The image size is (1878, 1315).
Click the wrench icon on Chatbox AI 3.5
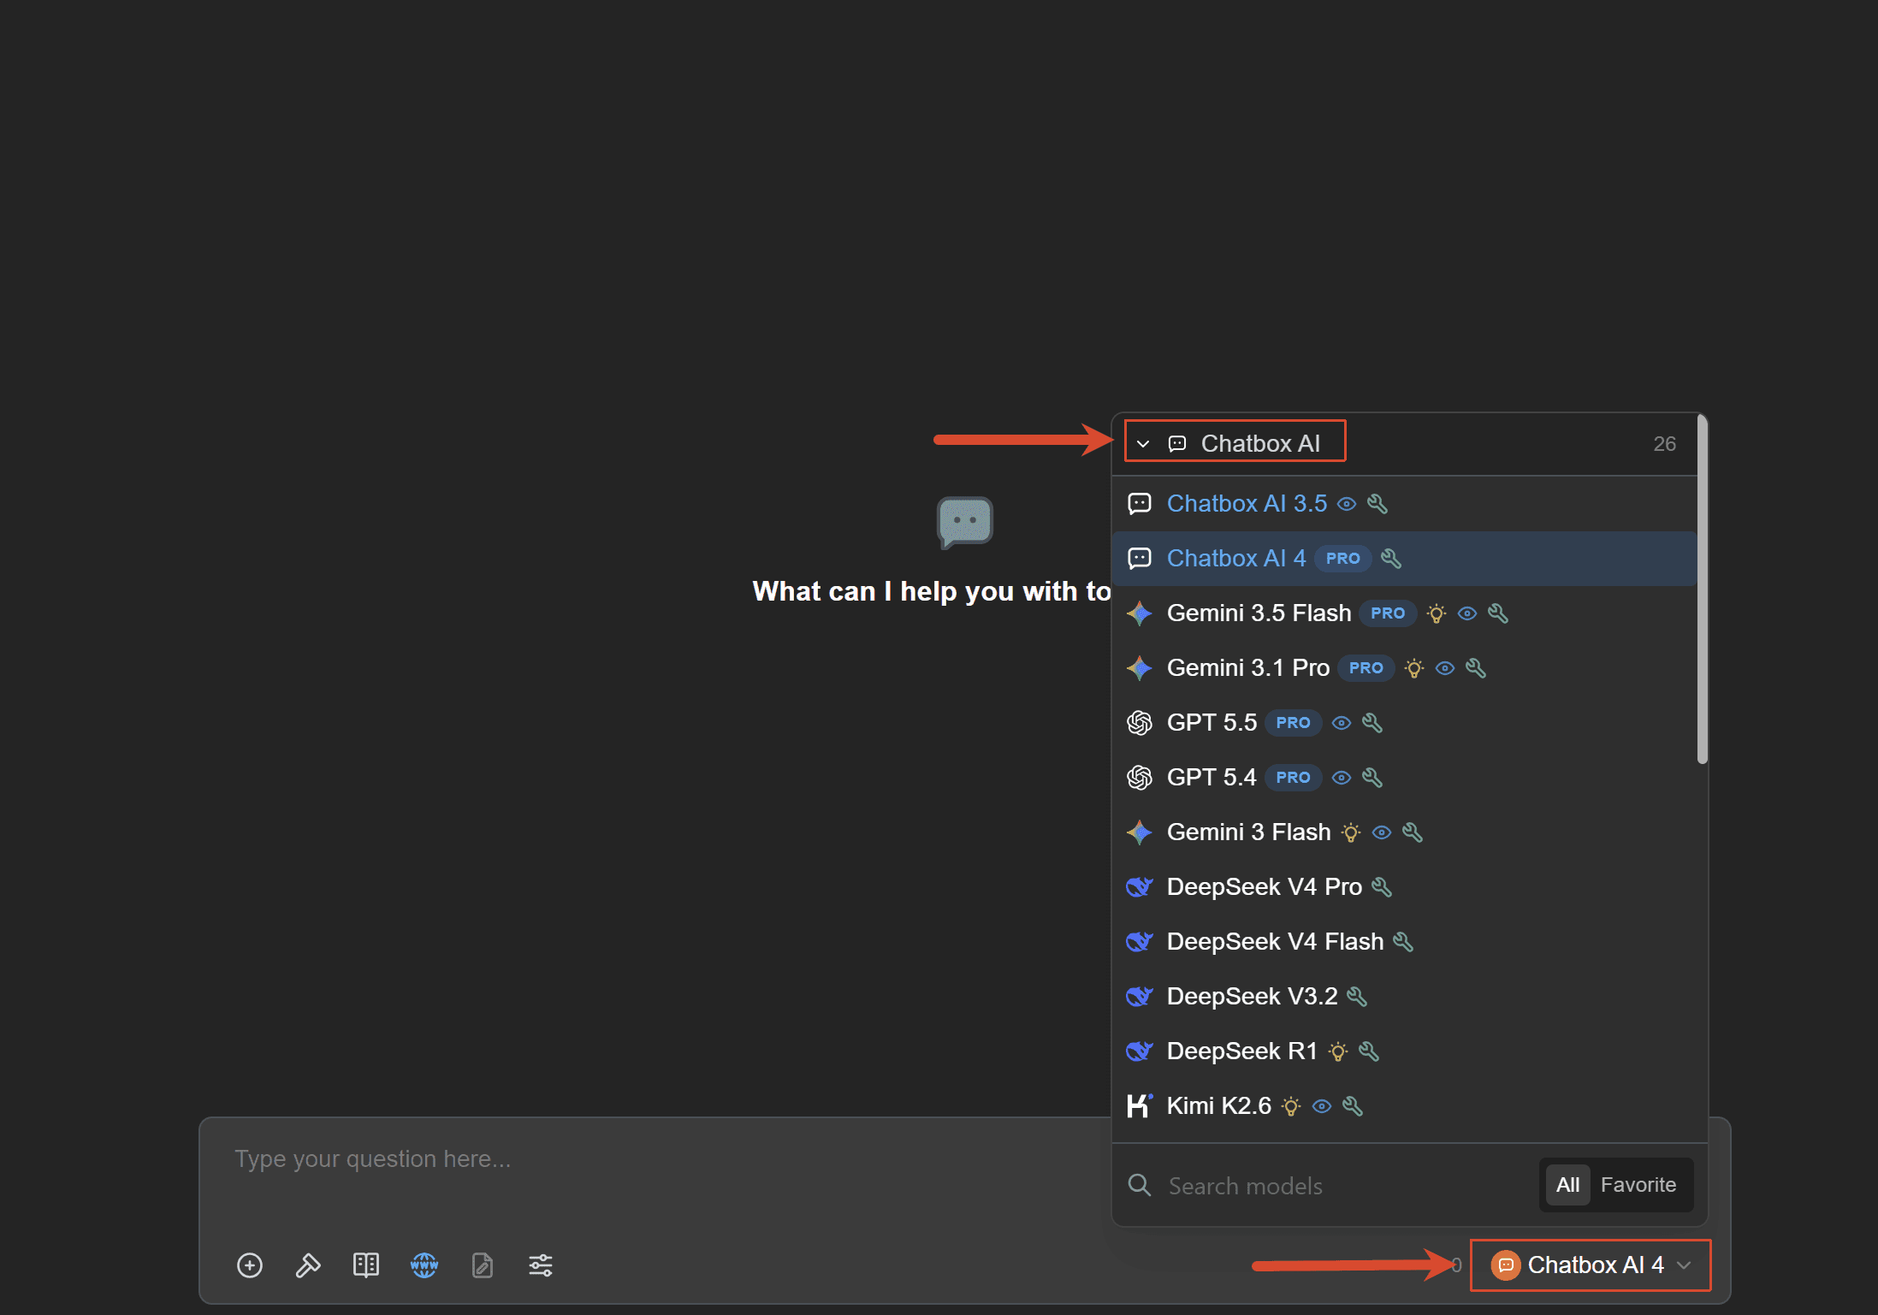click(x=1377, y=504)
